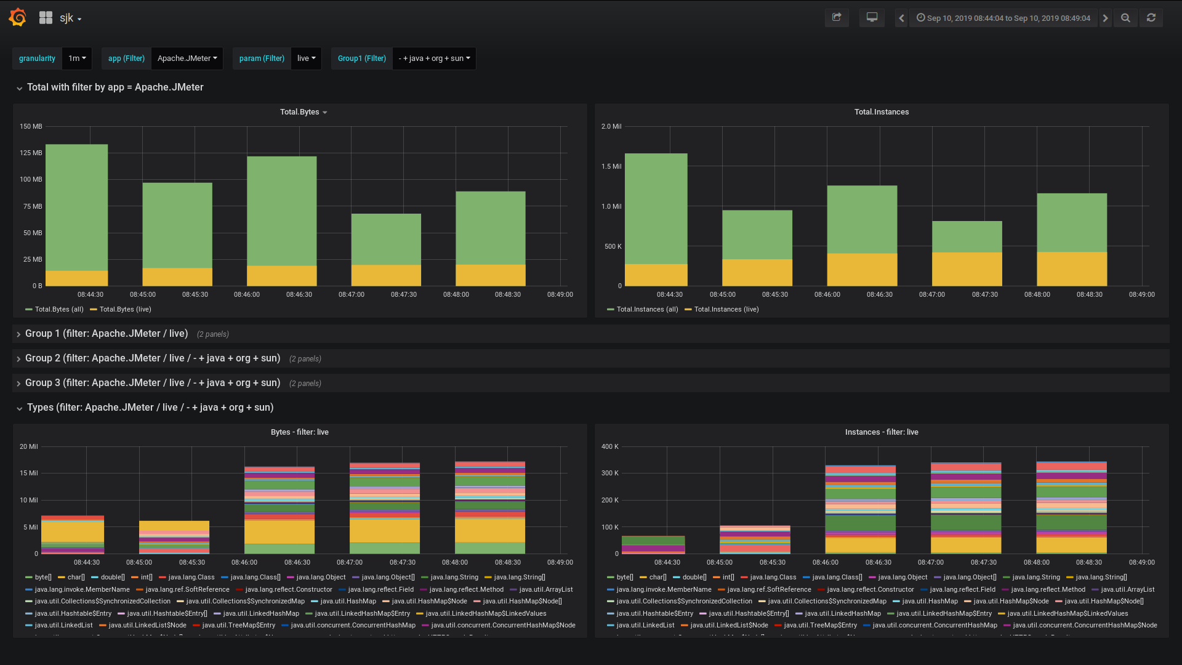Toggle java.lang.String series in Bytes legend

point(454,577)
